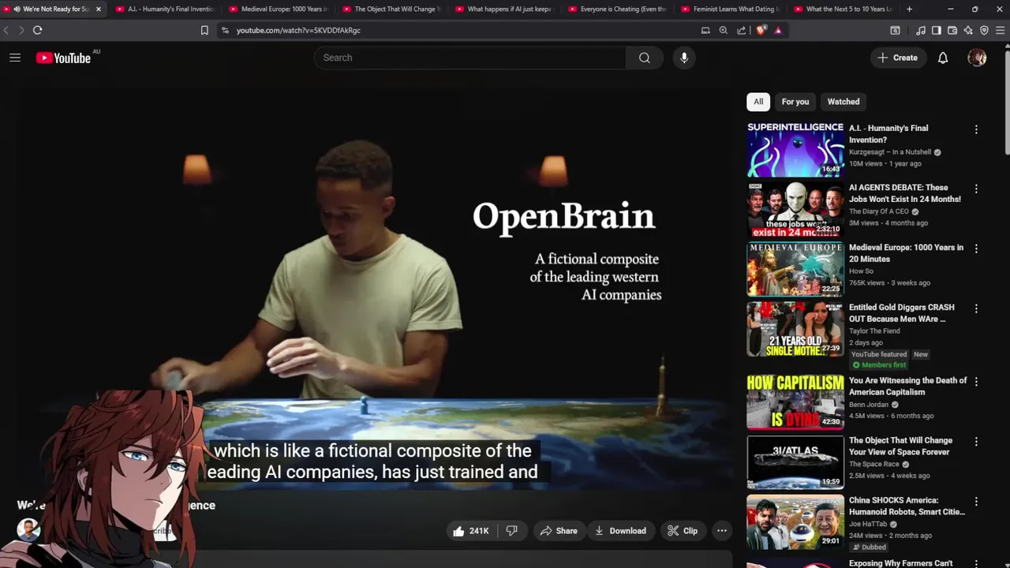1010x568 pixels.
Task: Switch to 'The Object That Will Change' tab
Action: click(x=391, y=9)
